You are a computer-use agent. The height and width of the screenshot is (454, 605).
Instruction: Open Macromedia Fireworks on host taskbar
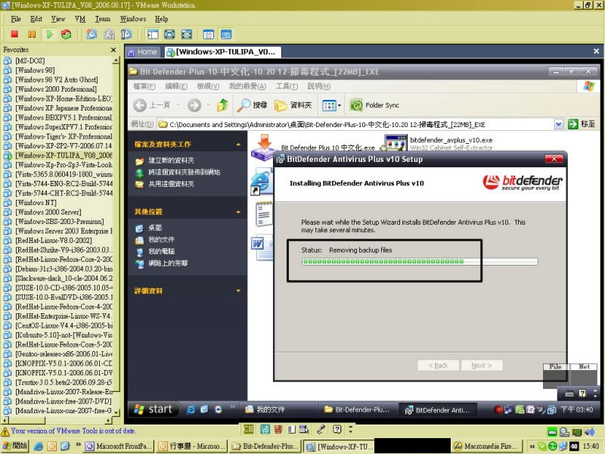(x=487, y=446)
